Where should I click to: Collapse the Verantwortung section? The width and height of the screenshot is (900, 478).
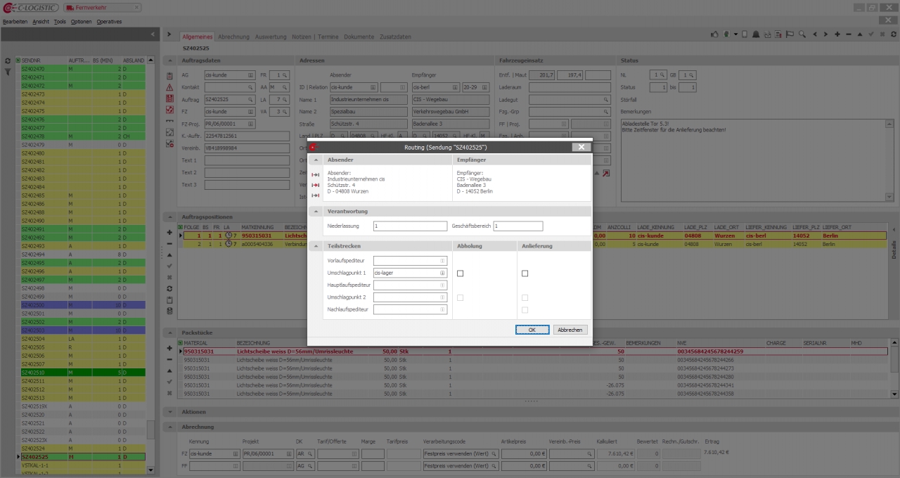pos(316,211)
